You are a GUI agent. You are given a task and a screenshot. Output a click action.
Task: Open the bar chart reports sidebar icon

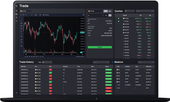[x=16, y=21]
